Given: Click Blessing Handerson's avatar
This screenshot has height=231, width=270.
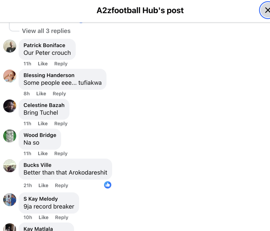Looking at the screenshot, I should point(10,76).
